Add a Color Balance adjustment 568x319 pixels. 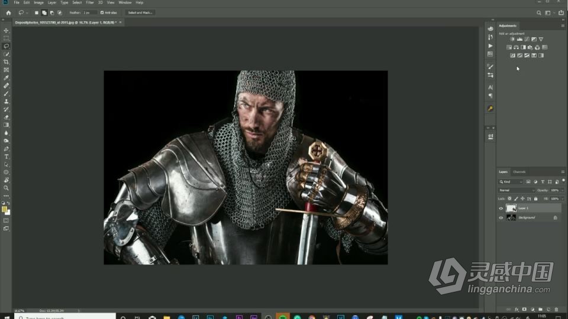coord(516,47)
